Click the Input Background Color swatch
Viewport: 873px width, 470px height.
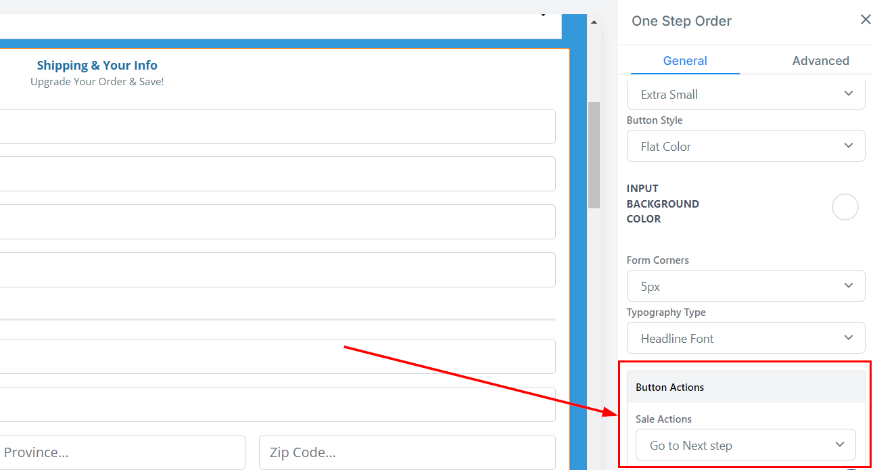(x=845, y=207)
